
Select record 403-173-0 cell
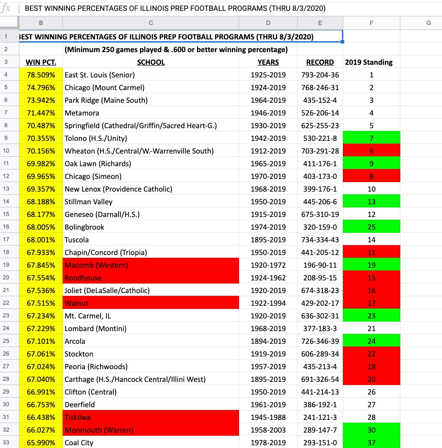point(320,176)
